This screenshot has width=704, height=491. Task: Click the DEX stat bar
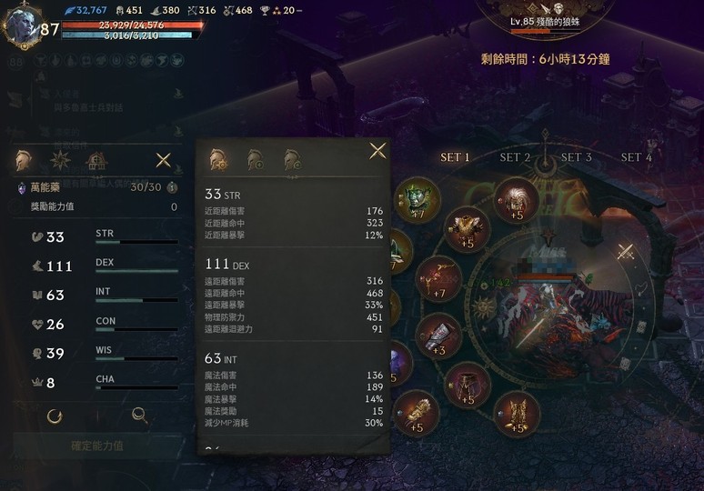point(137,271)
